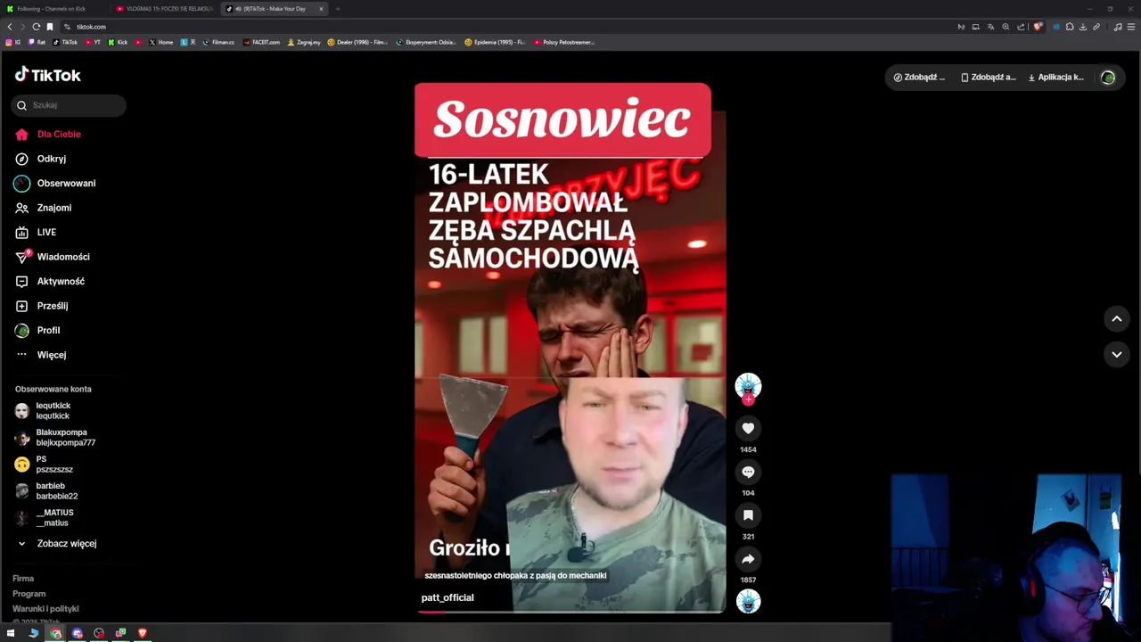Open the music note playlist icon
Viewport: 1141px width, 642px height.
pos(1118,27)
